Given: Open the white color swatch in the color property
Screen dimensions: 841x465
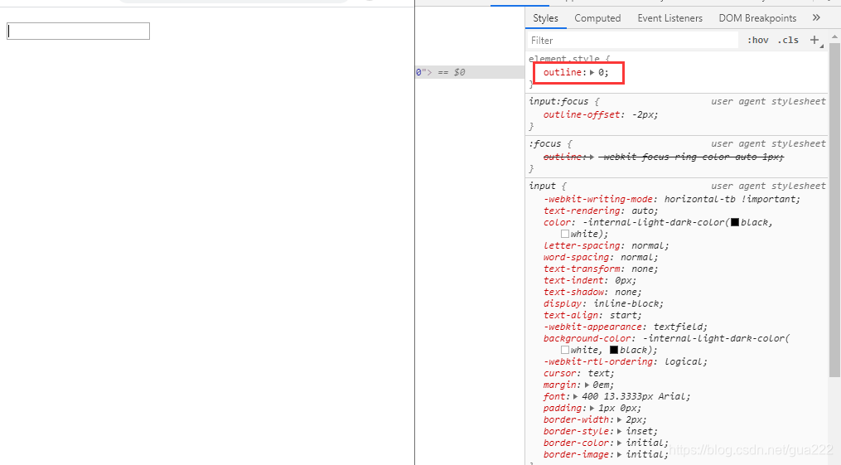Looking at the screenshot, I should click(565, 234).
